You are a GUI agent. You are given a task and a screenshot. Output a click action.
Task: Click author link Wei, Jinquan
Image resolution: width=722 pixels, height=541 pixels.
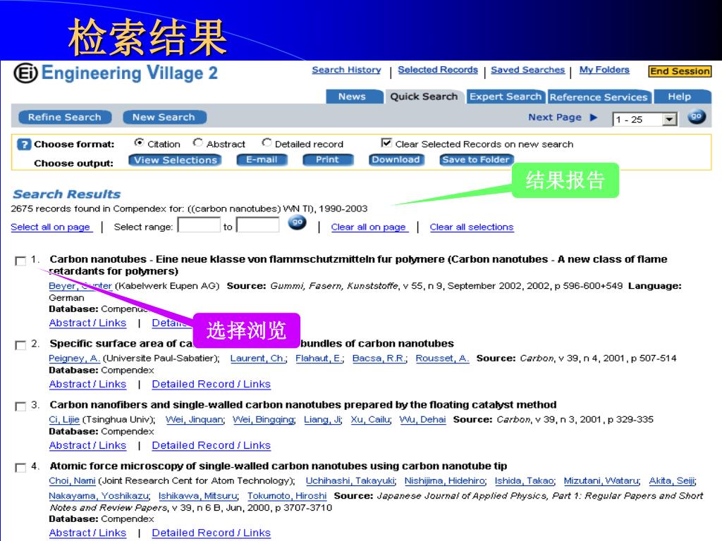click(x=195, y=420)
